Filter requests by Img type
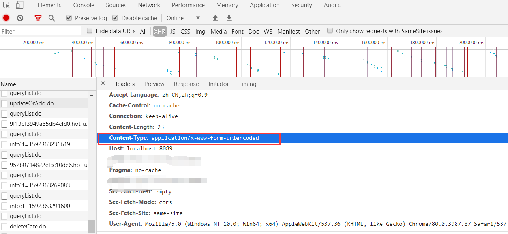508x234 pixels. (x=201, y=31)
